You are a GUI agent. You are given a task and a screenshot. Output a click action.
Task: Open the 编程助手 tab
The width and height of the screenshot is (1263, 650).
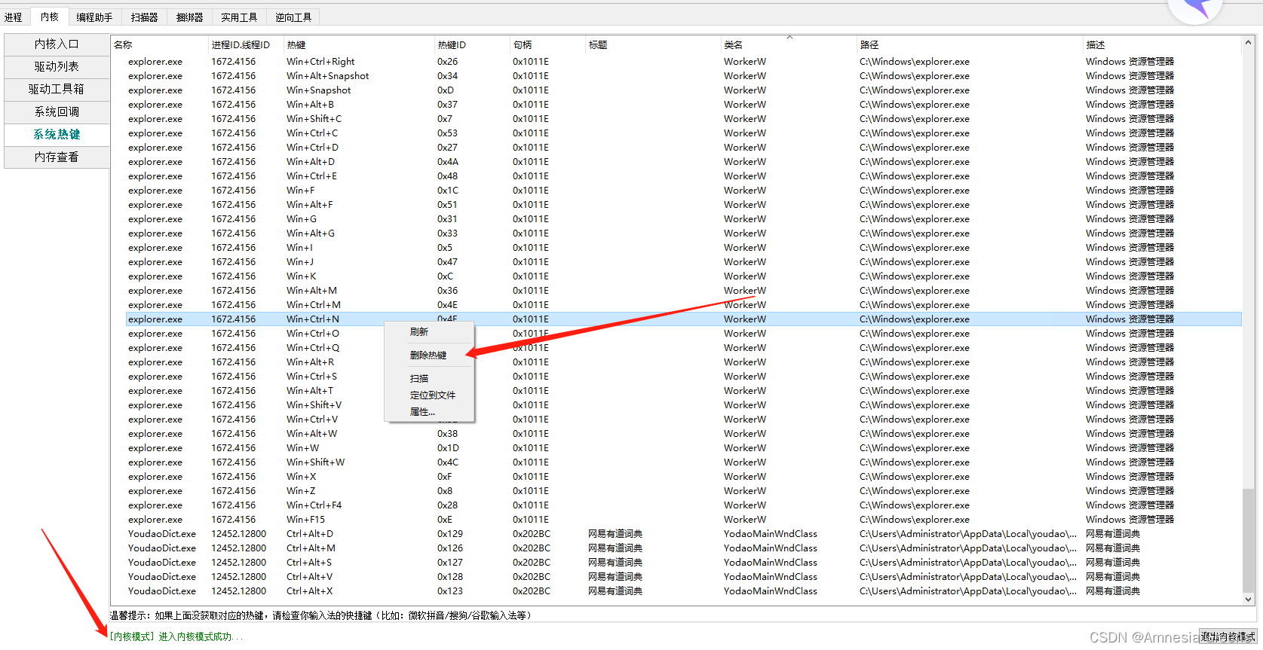[94, 17]
